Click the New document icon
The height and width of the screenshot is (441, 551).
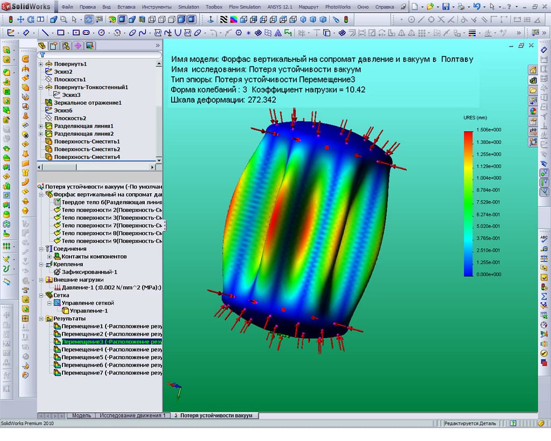415,7
